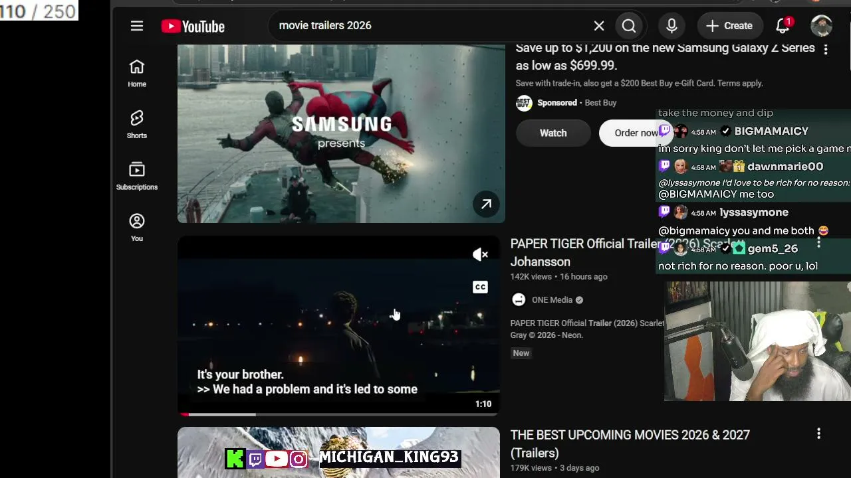The image size is (851, 478).
Task: Open the YouTube hamburger guide menu
Action: (137, 26)
